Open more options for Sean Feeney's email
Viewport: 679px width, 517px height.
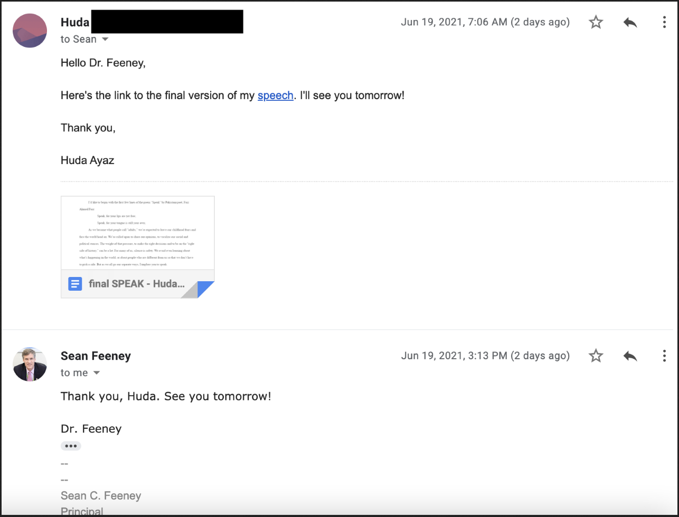pyautogui.click(x=664, y=356)
